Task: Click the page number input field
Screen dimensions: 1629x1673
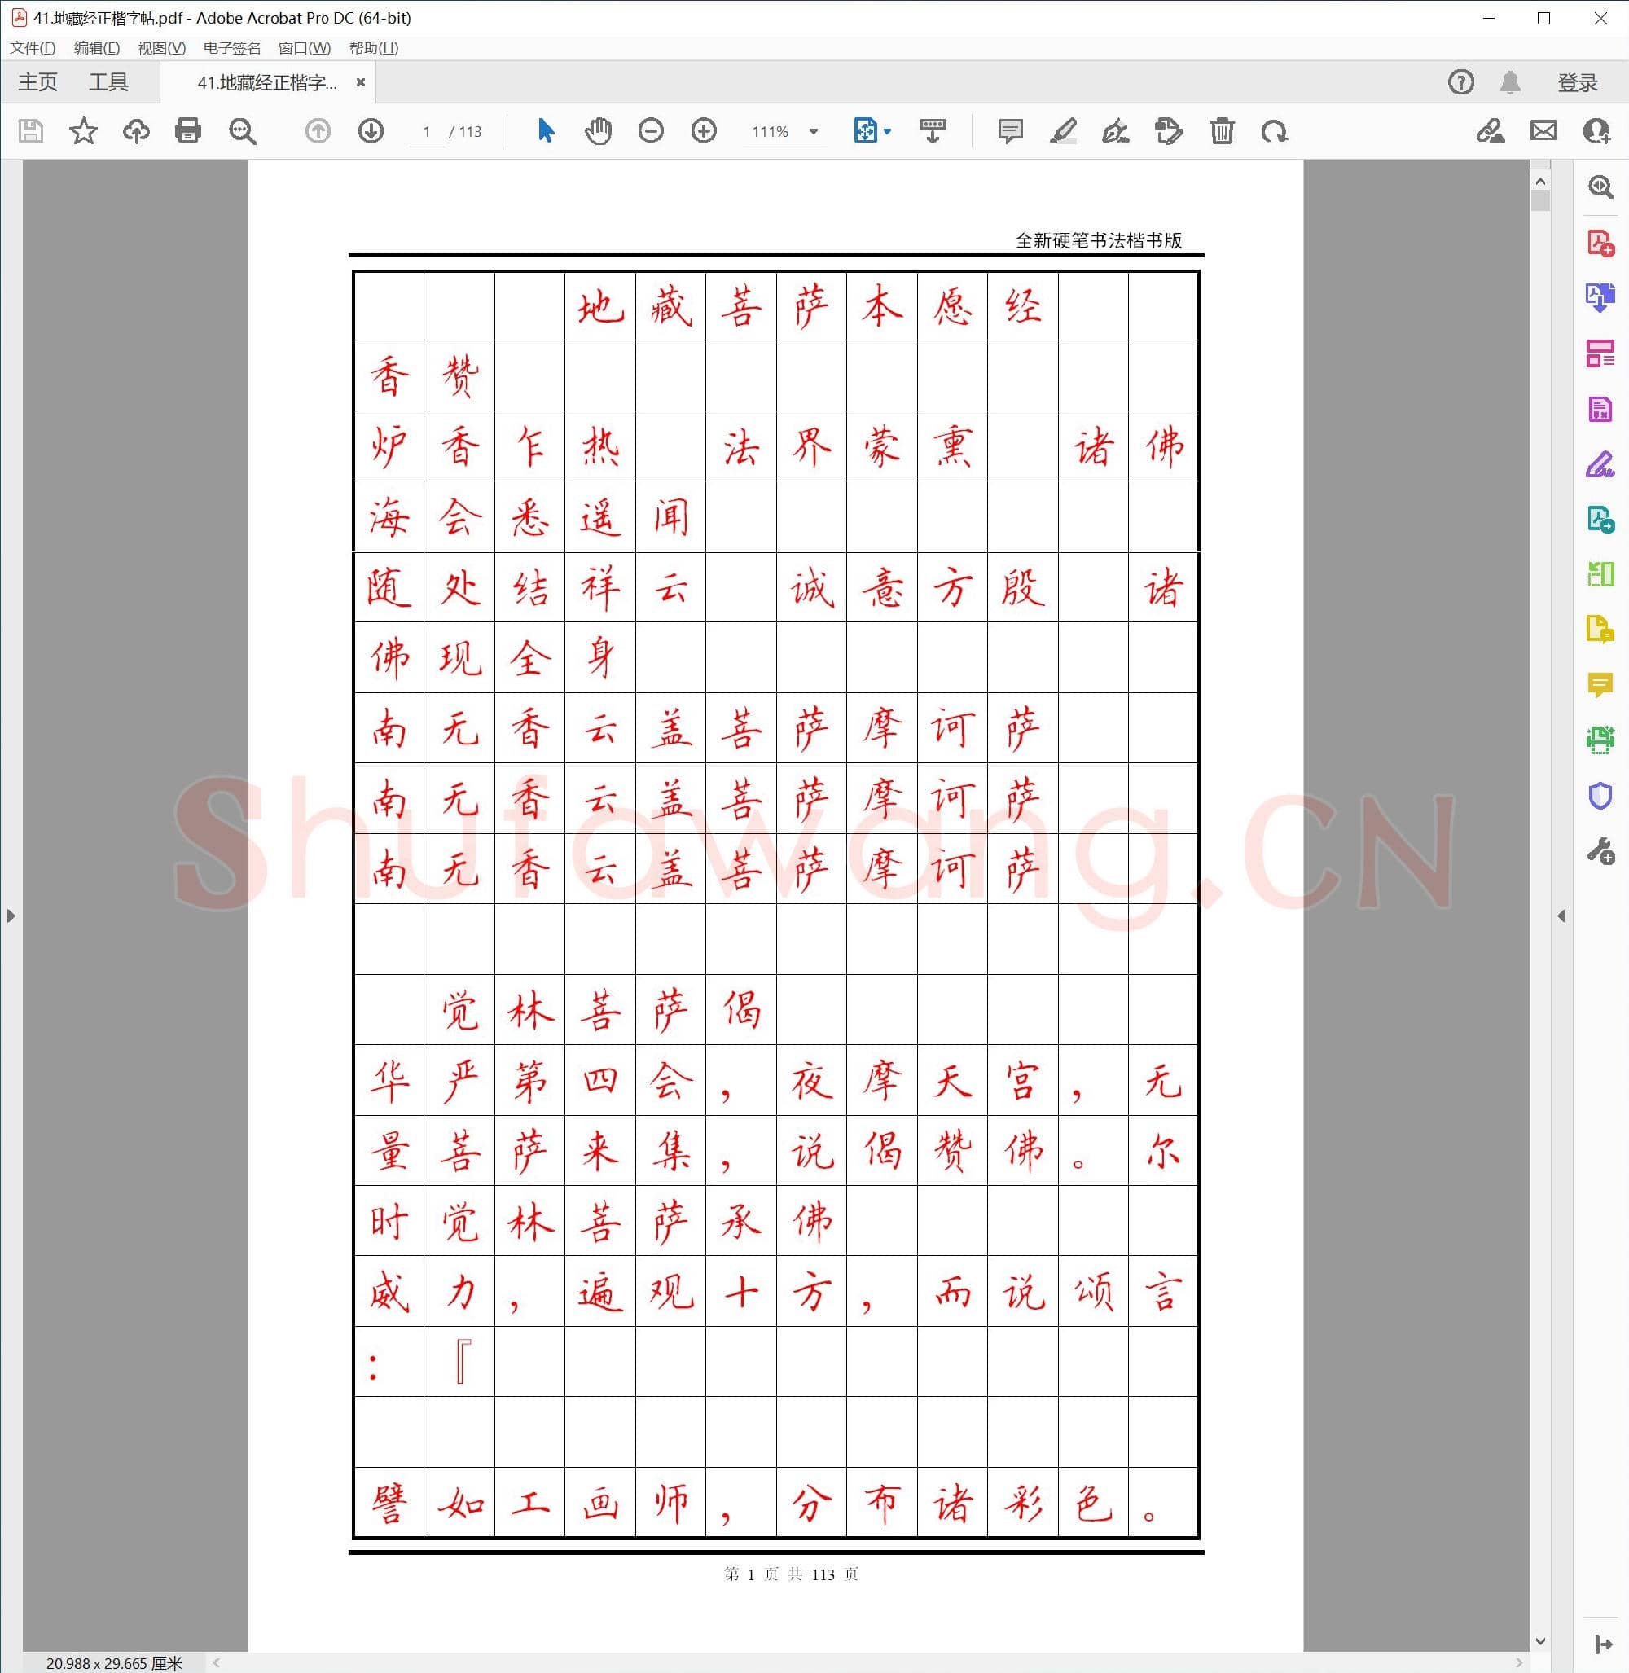Action: 428,132
